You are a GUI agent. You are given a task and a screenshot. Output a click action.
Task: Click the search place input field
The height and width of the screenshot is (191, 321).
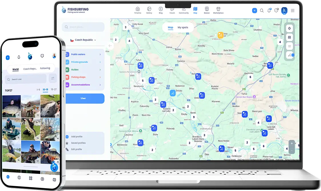83,27
